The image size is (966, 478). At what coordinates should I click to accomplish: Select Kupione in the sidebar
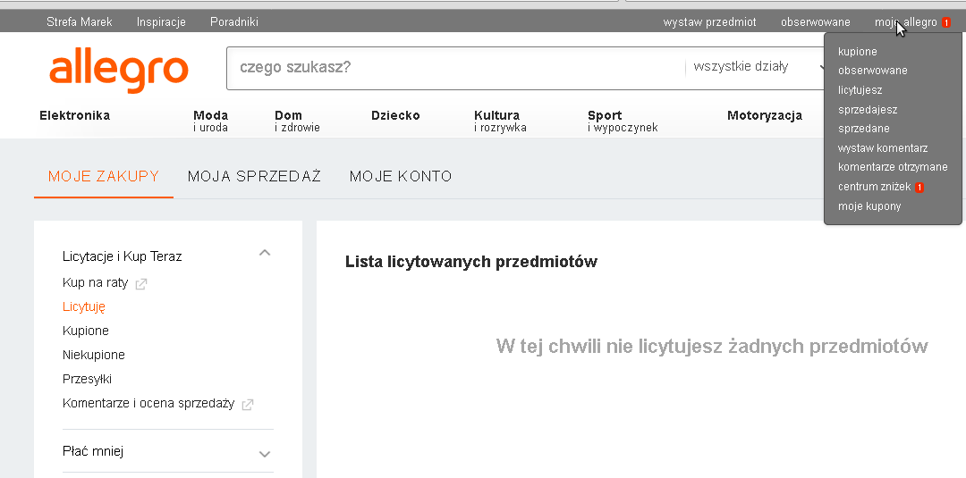click(86, 331)
